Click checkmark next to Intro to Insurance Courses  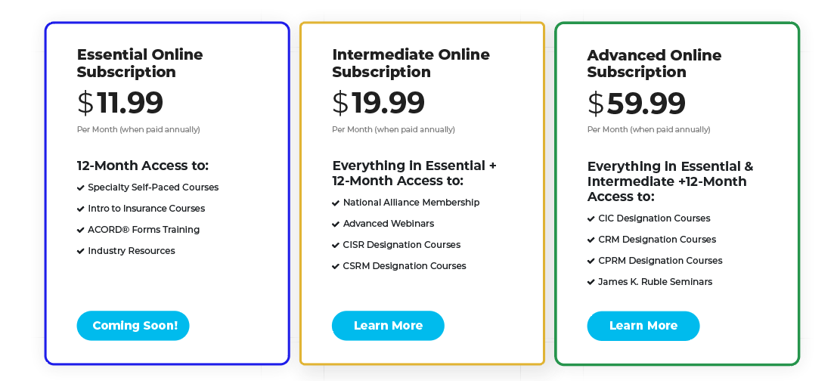(x=81, y=209)
